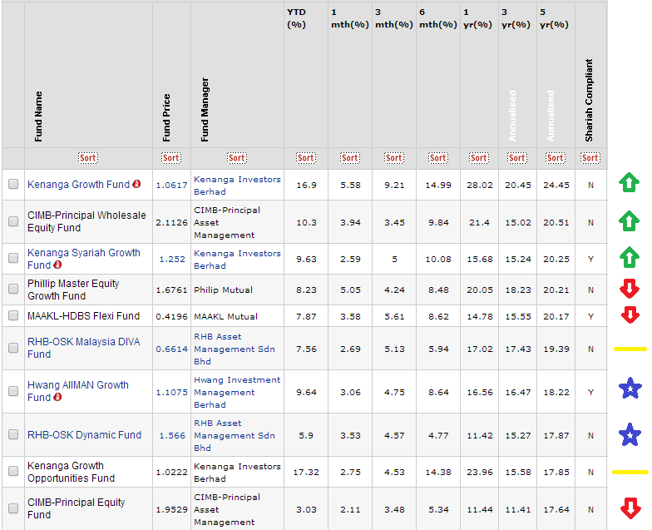Sort by Fund Manager column
This screenshot has height=530, width=652.
pos(236,158)
